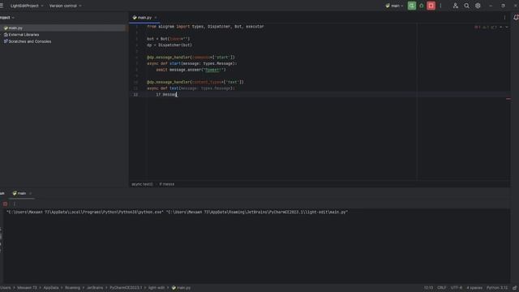Open the More Actions menu beside Stop
519x292 pixels.
click(x=440, y=6)
